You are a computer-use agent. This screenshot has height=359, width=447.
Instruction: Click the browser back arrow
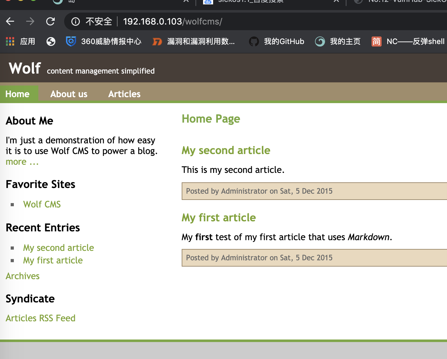pos(10,21)
